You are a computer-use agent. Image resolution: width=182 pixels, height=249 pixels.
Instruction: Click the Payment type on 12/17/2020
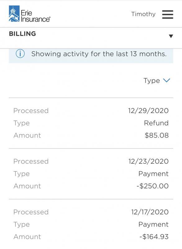click(153, 224)
